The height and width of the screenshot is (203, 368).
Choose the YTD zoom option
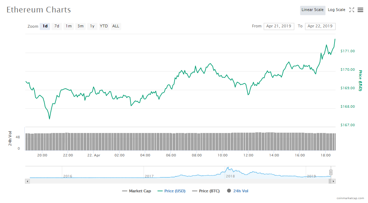[x=104, y=26]
